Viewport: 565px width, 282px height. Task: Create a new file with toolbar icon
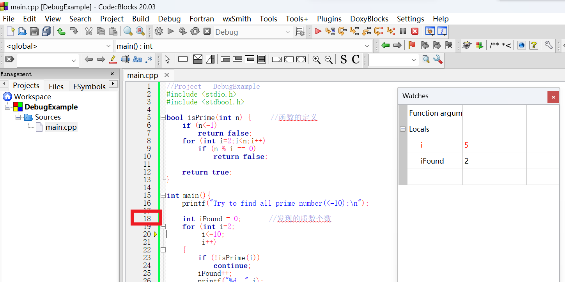11,31
